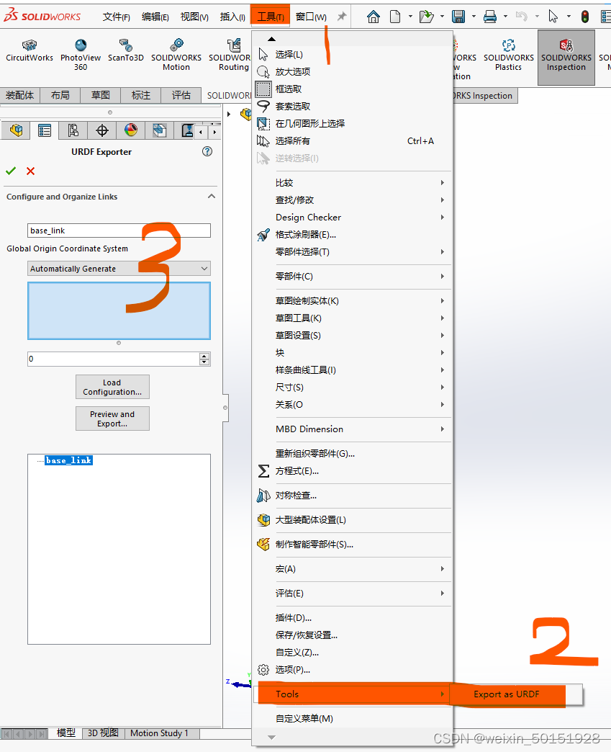Open the 文件(F) menu

[x=117, y=17]
